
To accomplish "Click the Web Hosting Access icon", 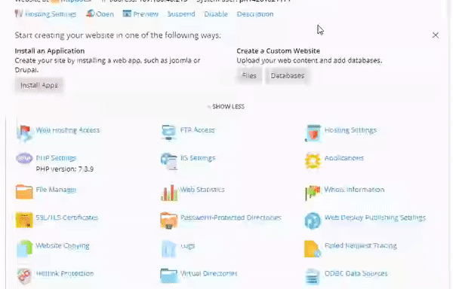I will (24, 133).
